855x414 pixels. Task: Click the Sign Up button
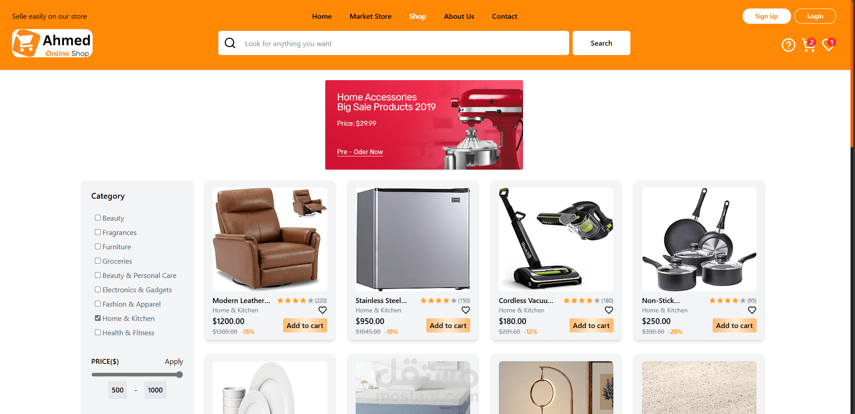click(766, 16)
